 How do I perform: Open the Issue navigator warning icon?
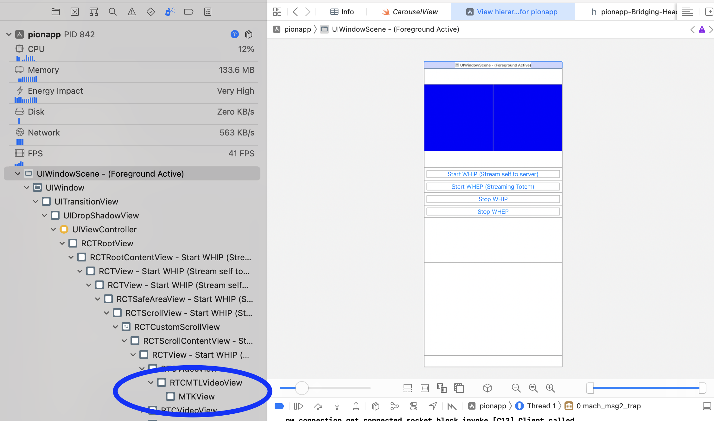[x=131, y=12]
